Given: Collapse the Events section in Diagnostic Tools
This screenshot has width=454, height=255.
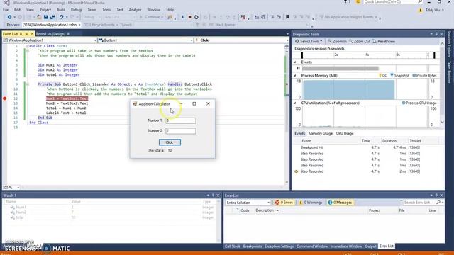Looking at the screenshot, I should pyautogui.click(x=295, y=62).
